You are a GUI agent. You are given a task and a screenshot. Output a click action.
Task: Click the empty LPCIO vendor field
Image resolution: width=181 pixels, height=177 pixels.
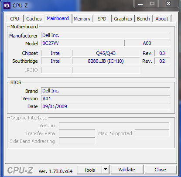[x=56, y=70]
